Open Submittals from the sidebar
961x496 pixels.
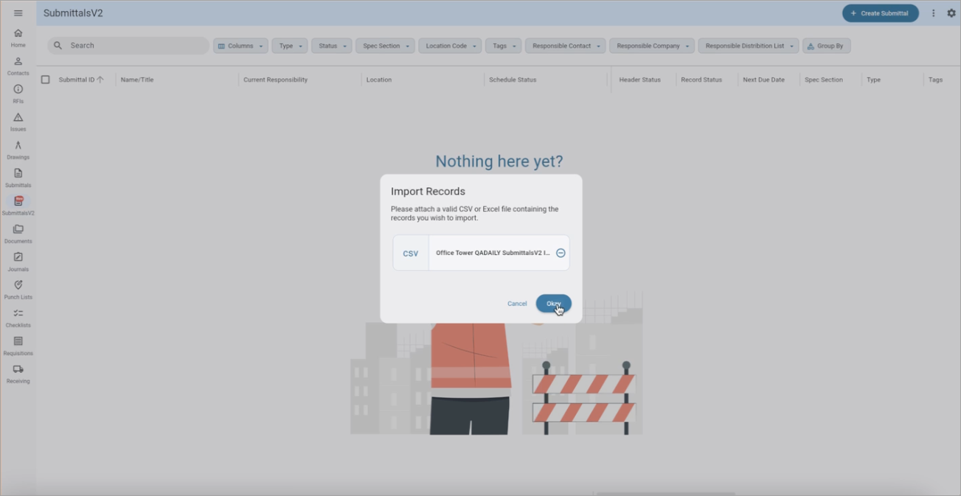pyautogui.click(x=18, y=178)
